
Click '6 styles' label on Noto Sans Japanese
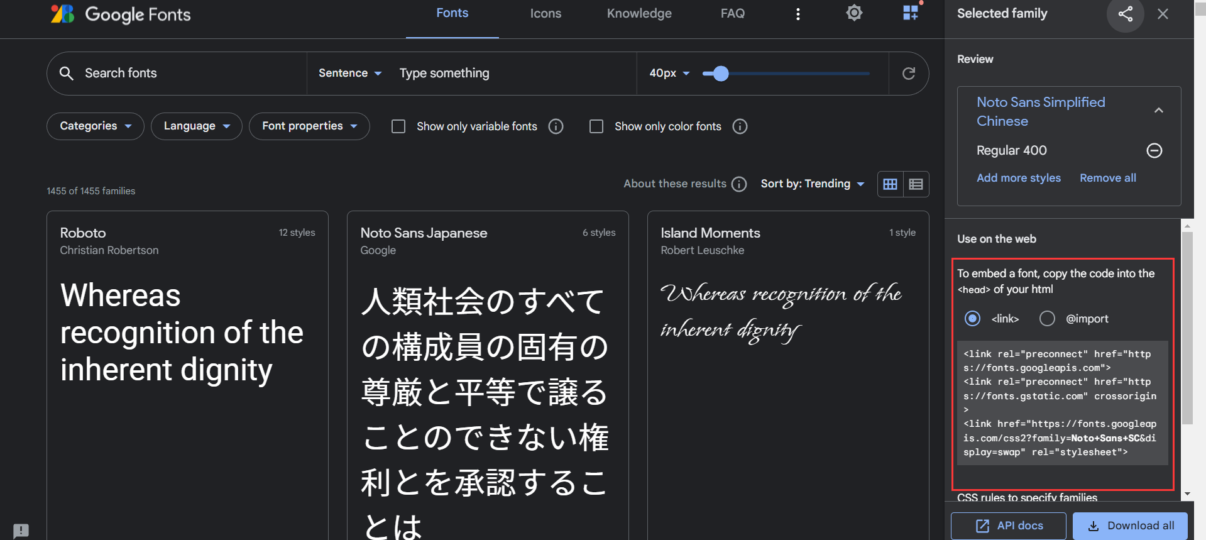pyautogui.click(x=599, y=233)
